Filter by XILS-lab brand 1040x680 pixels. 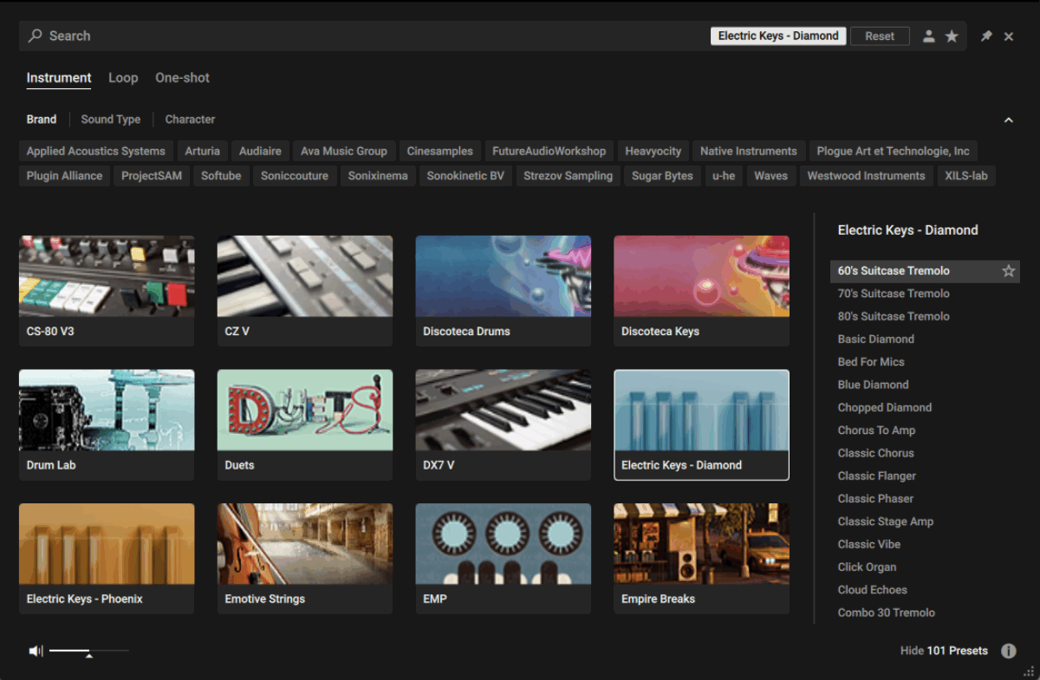click(x=966, y=176)
